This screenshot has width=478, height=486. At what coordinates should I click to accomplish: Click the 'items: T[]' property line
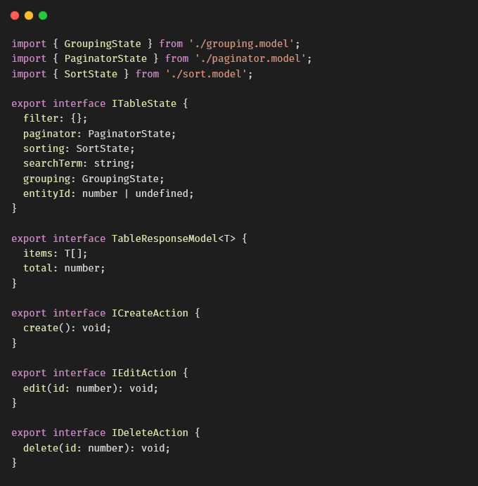56,253
